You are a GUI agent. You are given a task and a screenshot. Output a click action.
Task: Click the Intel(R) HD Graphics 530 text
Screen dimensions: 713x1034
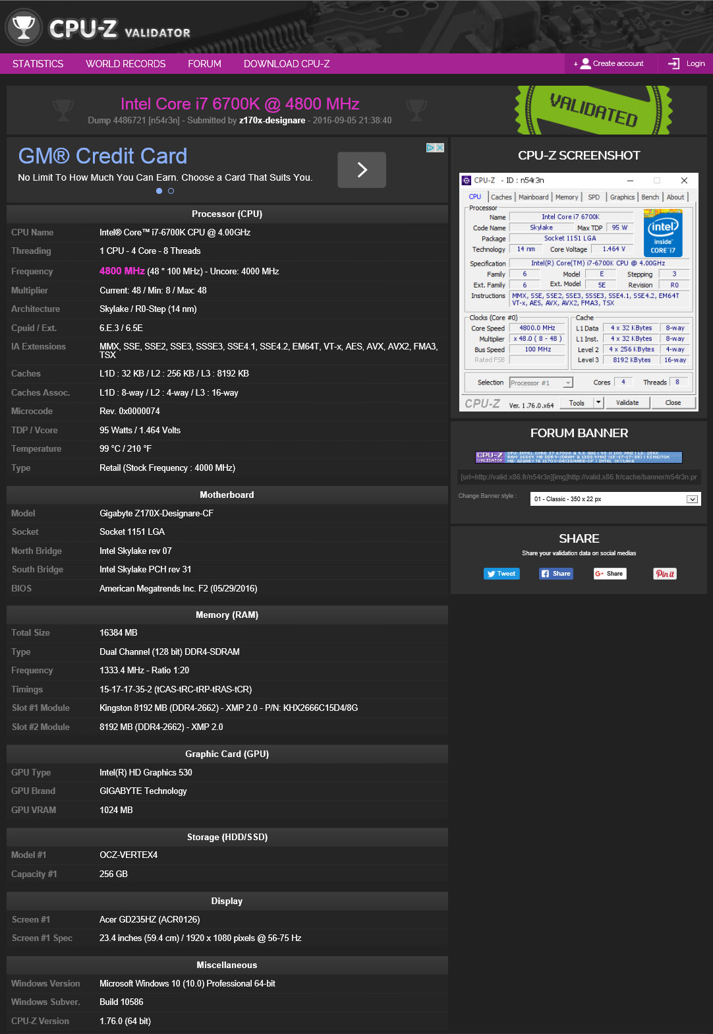146,773
